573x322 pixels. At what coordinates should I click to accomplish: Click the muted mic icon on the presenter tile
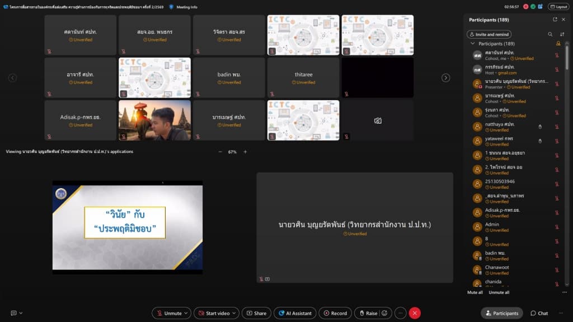[261, 279]
